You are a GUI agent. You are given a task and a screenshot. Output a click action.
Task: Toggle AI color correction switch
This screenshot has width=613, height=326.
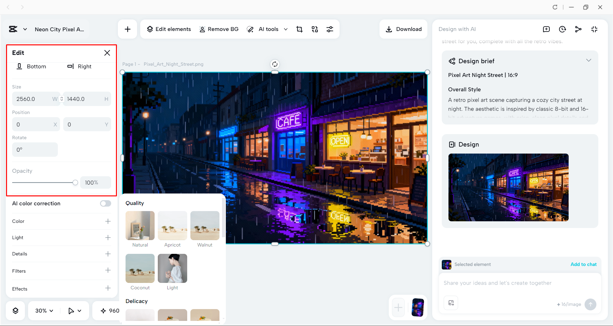(105, 203)
